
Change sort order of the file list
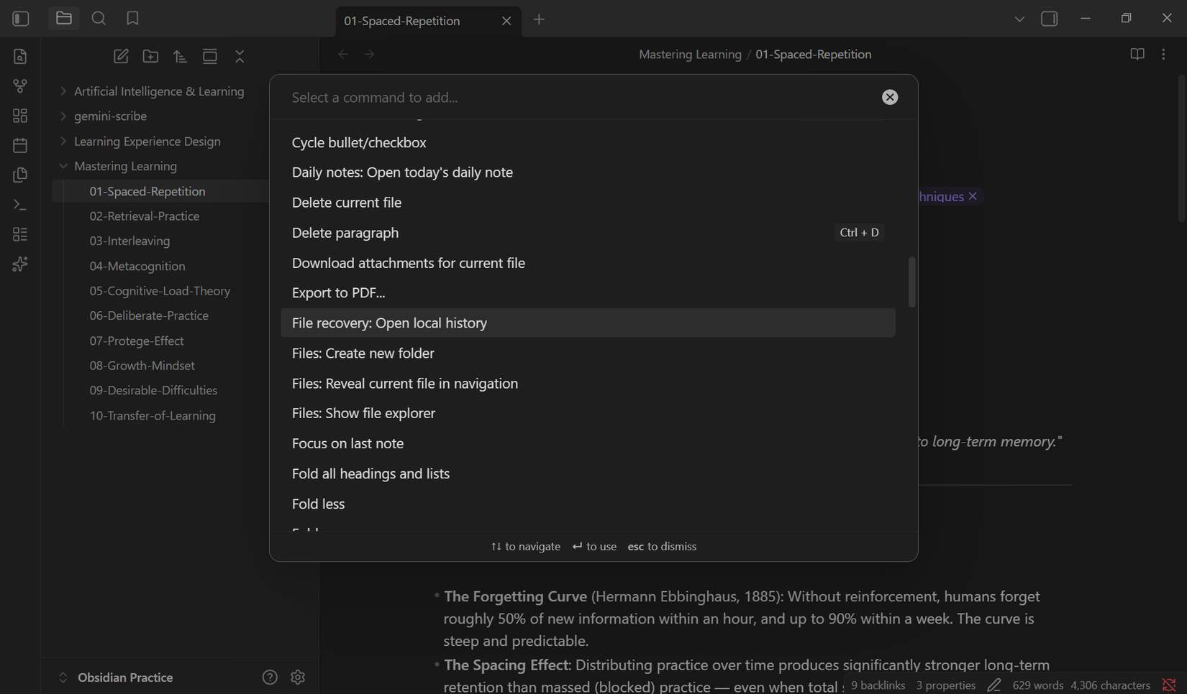(x=180, y=56)
